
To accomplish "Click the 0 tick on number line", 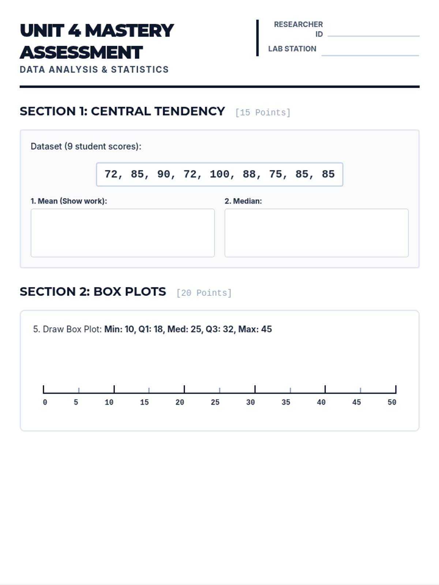I will pyautogui.click(x=44, y=390).
